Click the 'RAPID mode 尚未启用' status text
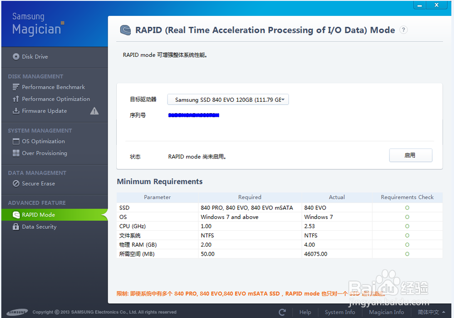Image resolution: width=454 pixels, height=318 pixels. pos(197,157)
